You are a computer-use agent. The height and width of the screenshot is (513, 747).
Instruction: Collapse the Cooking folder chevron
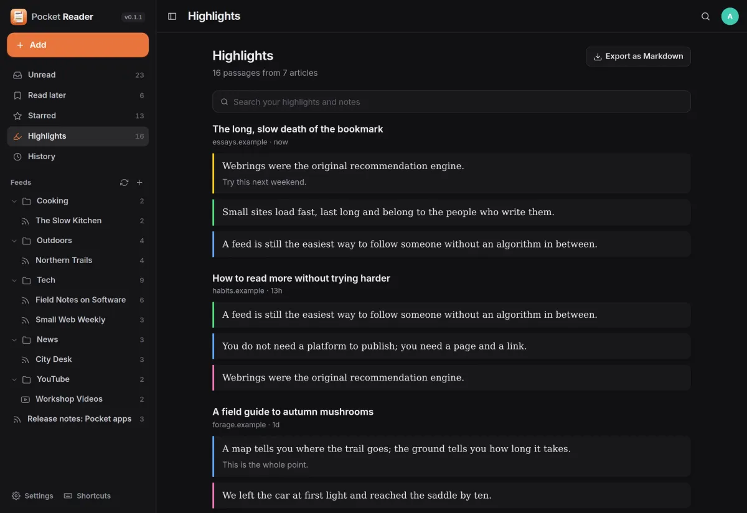(14, 201)
